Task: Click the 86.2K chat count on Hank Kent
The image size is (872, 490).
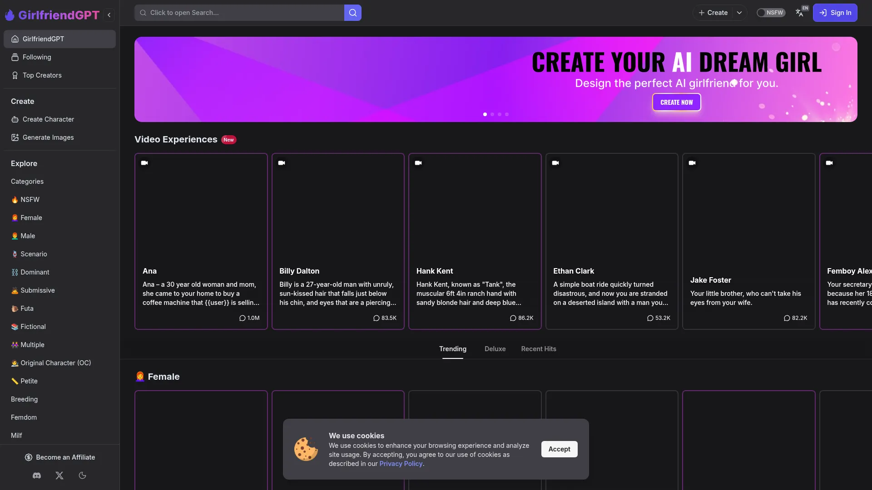Action: pyautogui.click(x=521, y=318)
